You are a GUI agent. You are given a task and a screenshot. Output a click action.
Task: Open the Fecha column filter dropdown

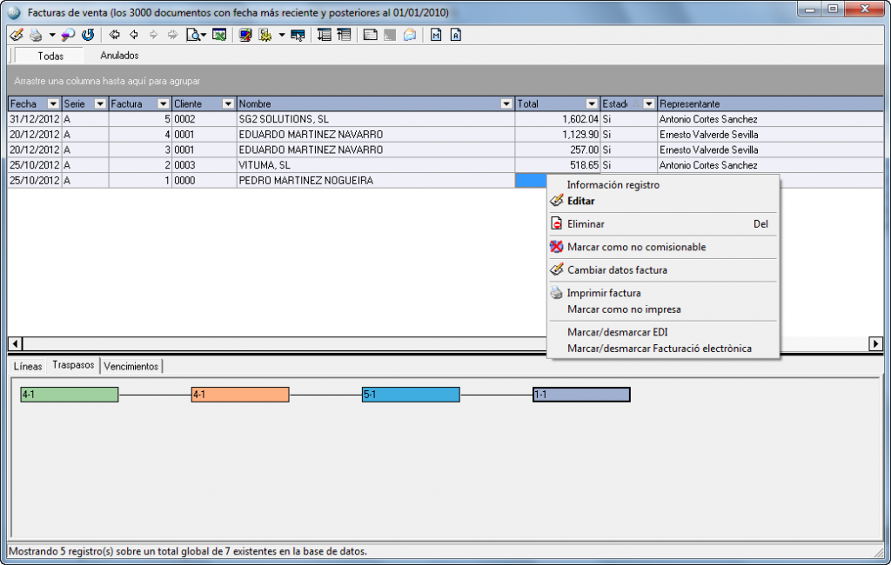[x=53, y=103]
